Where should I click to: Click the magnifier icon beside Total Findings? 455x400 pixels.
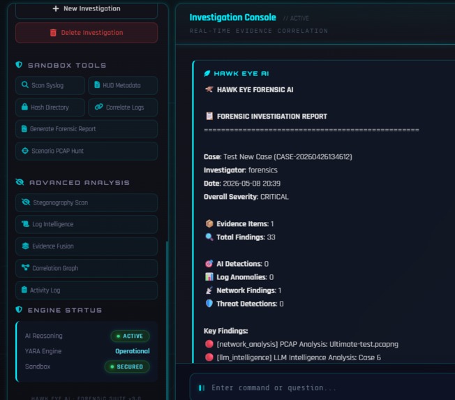pos(209,237)
